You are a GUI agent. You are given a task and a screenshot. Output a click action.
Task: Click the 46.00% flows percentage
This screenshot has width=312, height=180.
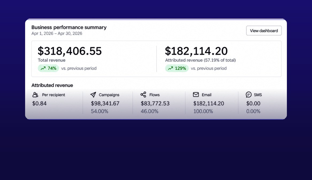pos(149,111)
